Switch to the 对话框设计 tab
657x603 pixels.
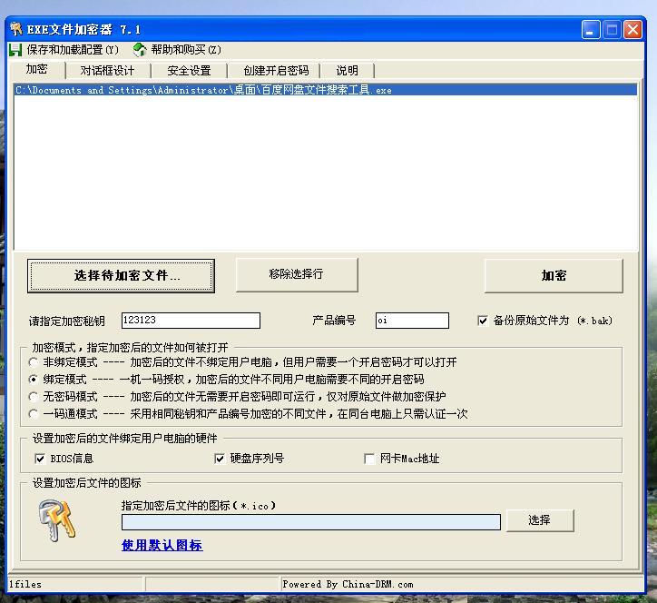(x=107, y=71)
